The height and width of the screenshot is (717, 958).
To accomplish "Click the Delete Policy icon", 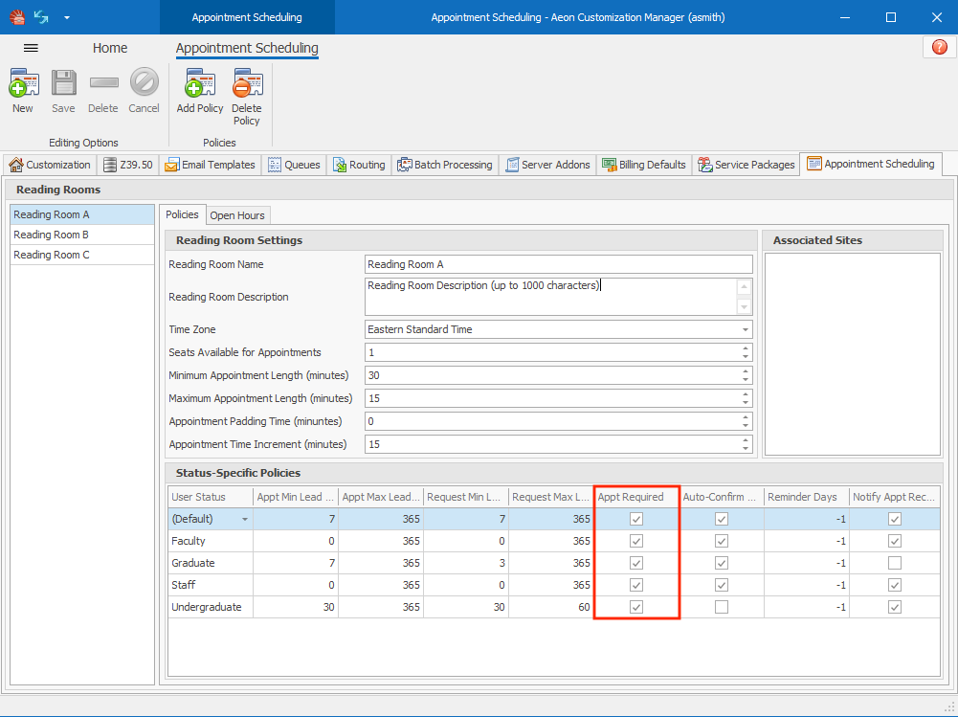I will (x=247, y=86).
